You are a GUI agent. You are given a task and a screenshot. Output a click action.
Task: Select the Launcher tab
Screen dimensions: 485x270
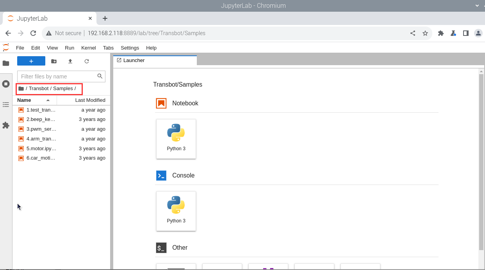tap(155, 60)
